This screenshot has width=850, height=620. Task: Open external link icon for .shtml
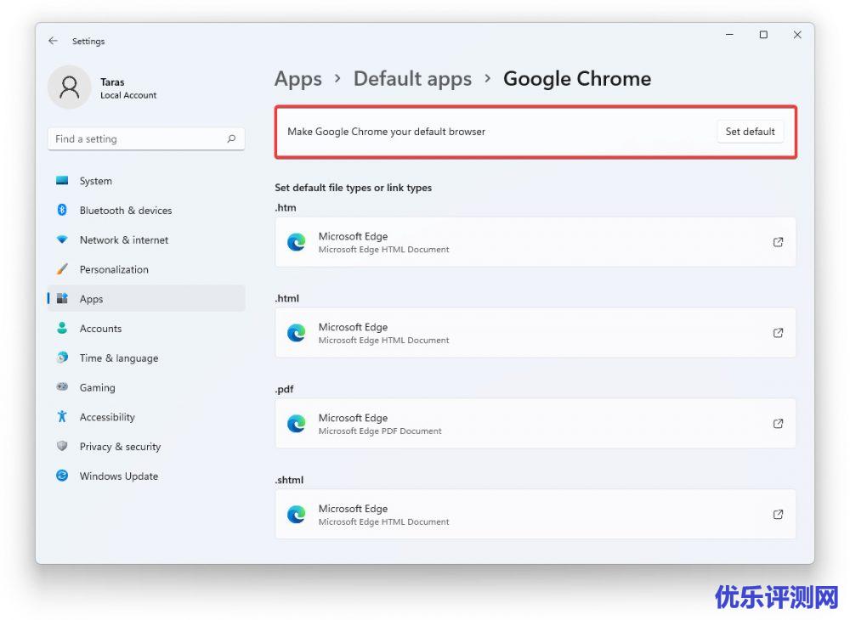778,515
